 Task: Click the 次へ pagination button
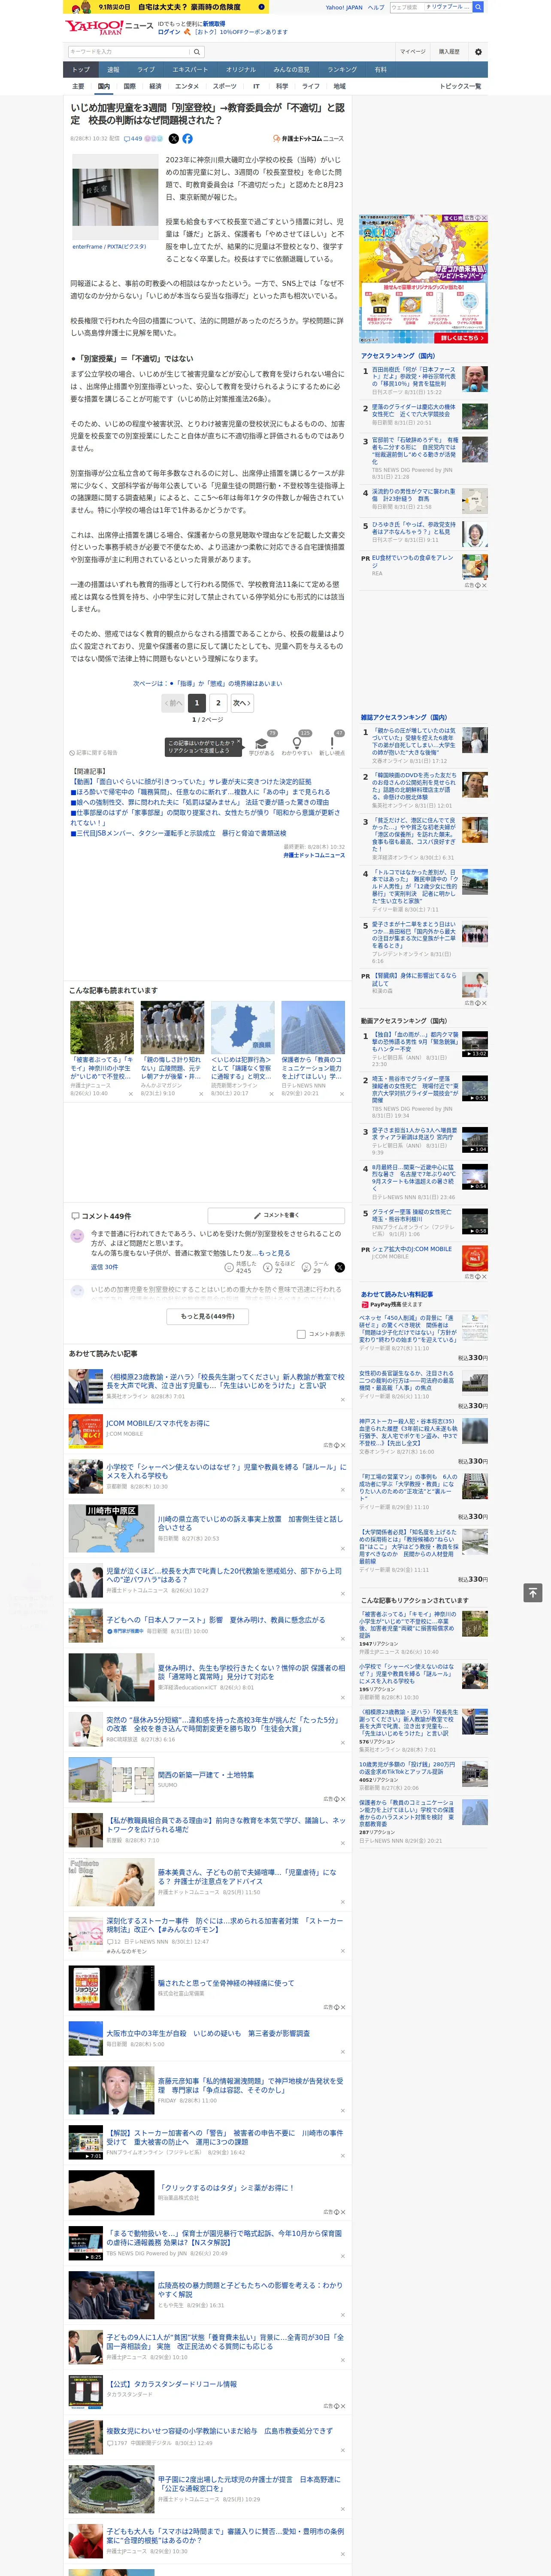click(241, 703)
